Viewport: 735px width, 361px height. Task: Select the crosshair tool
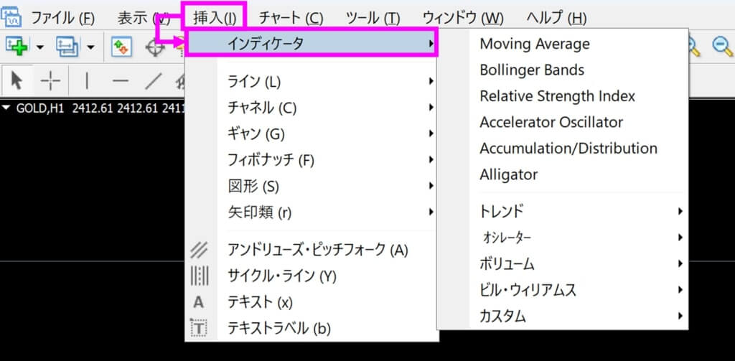coord(50,82)
